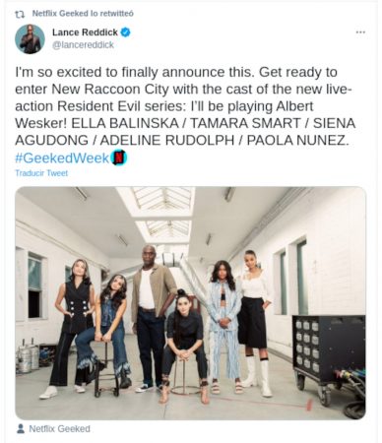Viewport: 382px width, 443px height.
Task: Click 'ELLA BALINSKA' in the tweet text
Action: [x=125, y=123]
